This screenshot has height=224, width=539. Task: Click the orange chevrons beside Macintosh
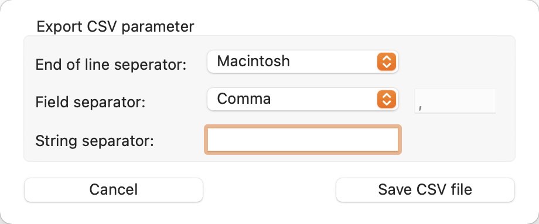tap(386, 62)
